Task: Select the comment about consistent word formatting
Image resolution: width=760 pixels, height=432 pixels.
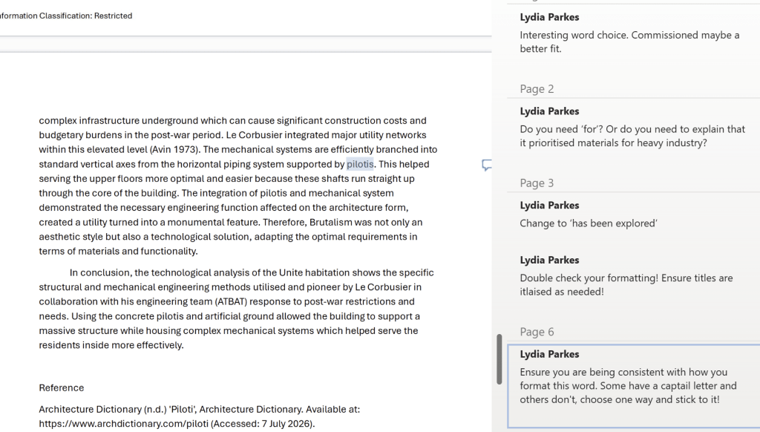Action: click(x=634, y=387)
